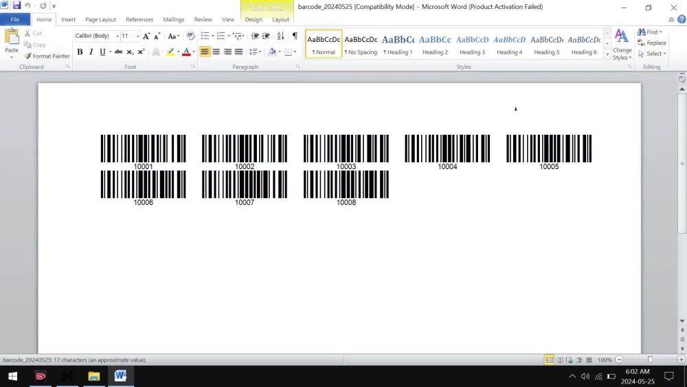
Task: Apply the Heading 2 style
Action: [x=435, y=44]
